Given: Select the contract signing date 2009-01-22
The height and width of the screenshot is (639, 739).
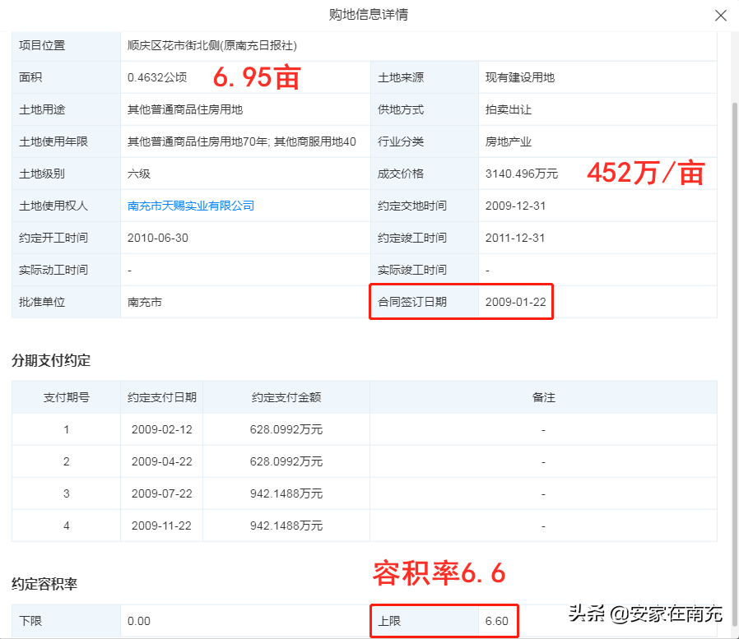Looking at the screenshot, I should coord(516,302).
